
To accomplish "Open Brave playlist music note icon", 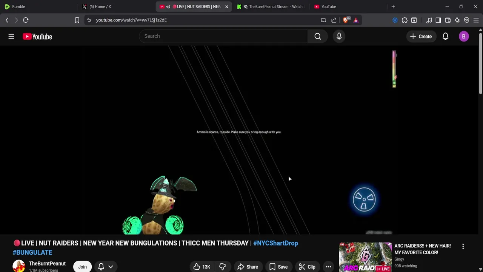I will (x=429, y=20).
